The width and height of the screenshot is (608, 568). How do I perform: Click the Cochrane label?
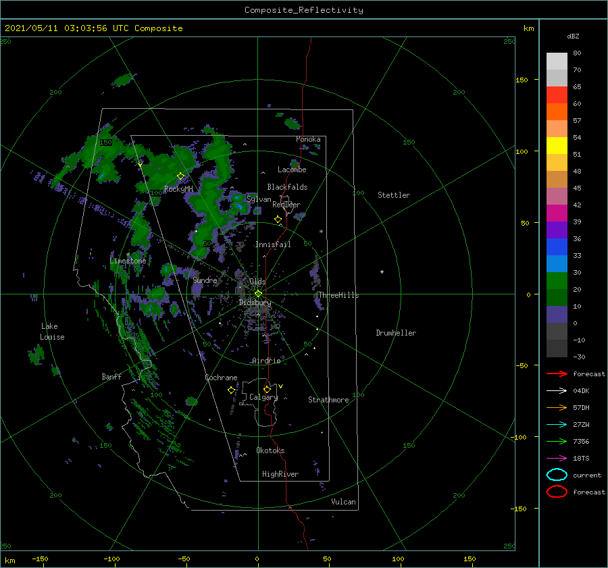coord(221,378)
